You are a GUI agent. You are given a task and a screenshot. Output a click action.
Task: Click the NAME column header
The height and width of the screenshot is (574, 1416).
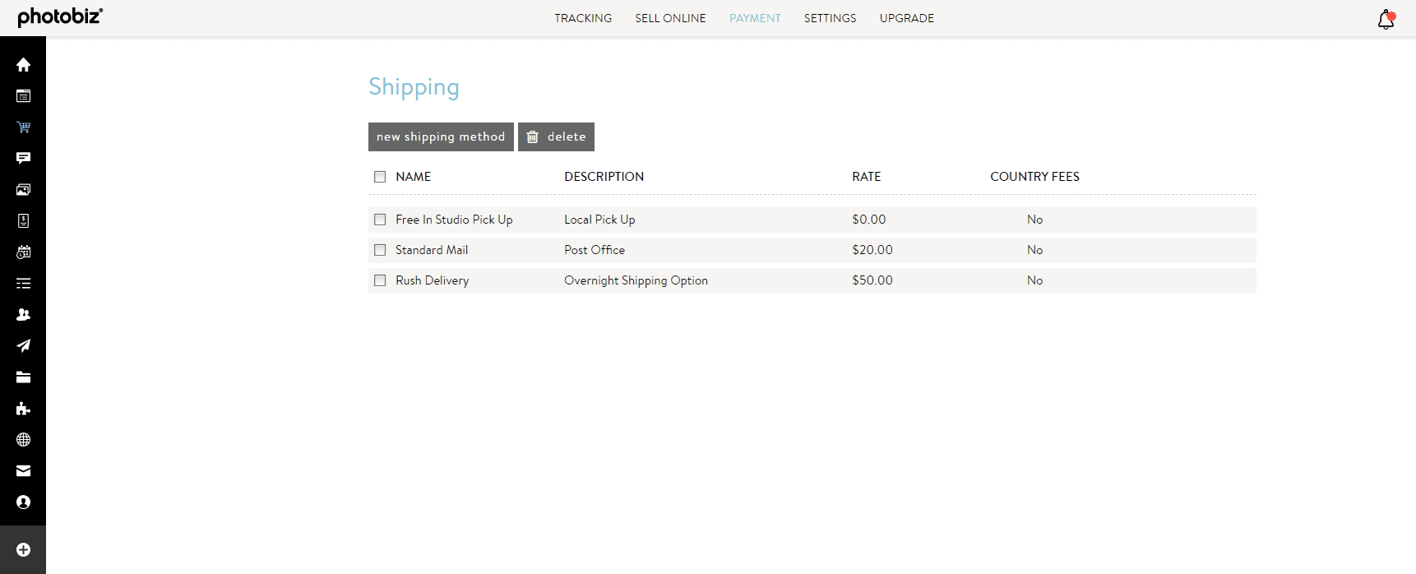click(413, 177)
